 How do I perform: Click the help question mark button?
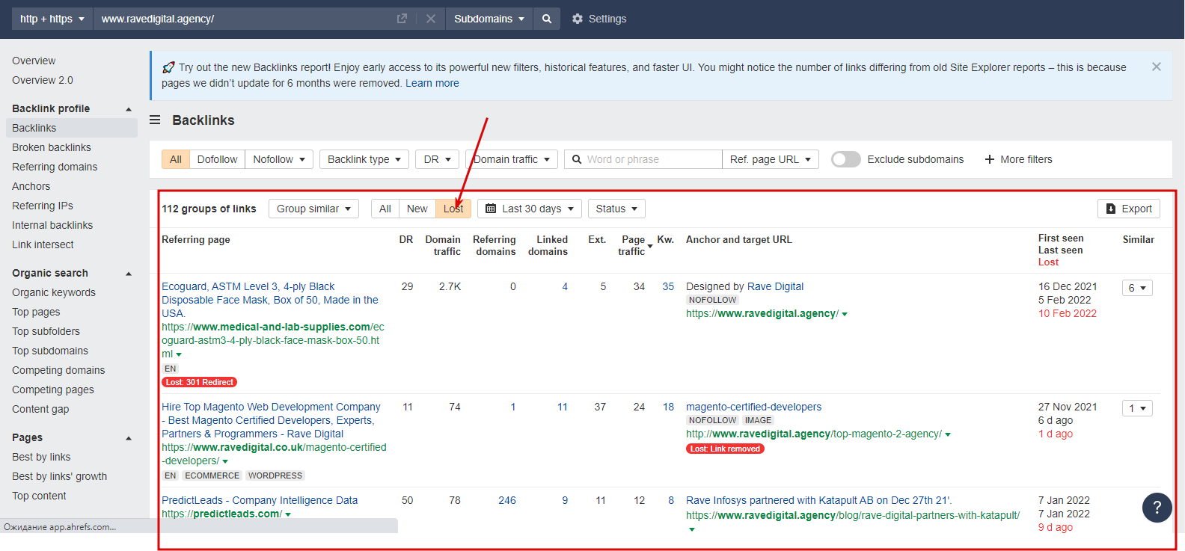point(1157,508)
